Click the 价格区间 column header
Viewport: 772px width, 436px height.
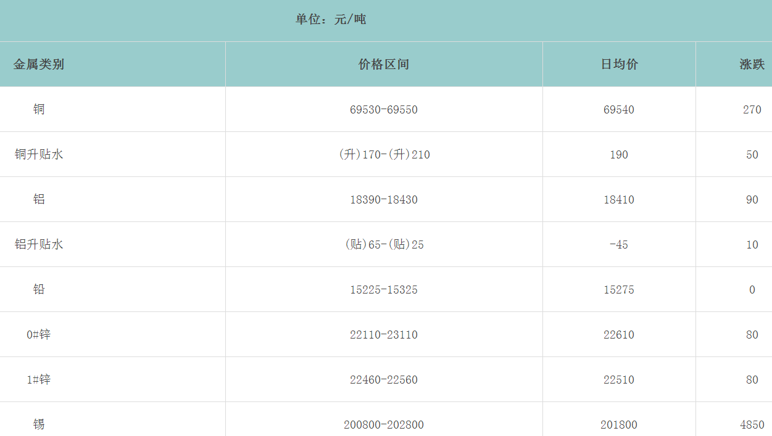[384, 64]
